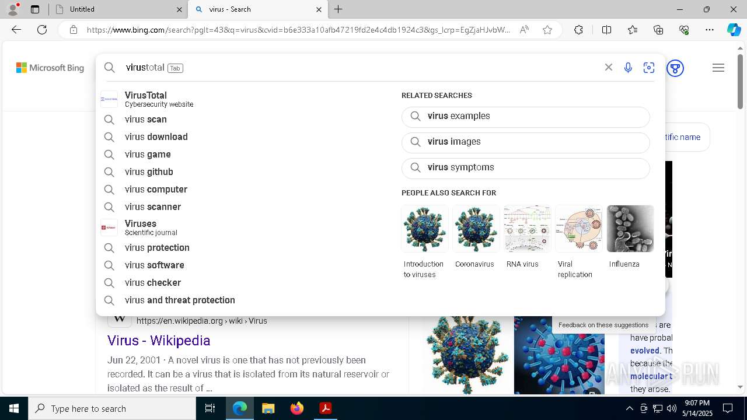747x420 pixels.
Task: Select 'virus download' suggestion
Action: (x=242, y=136)
